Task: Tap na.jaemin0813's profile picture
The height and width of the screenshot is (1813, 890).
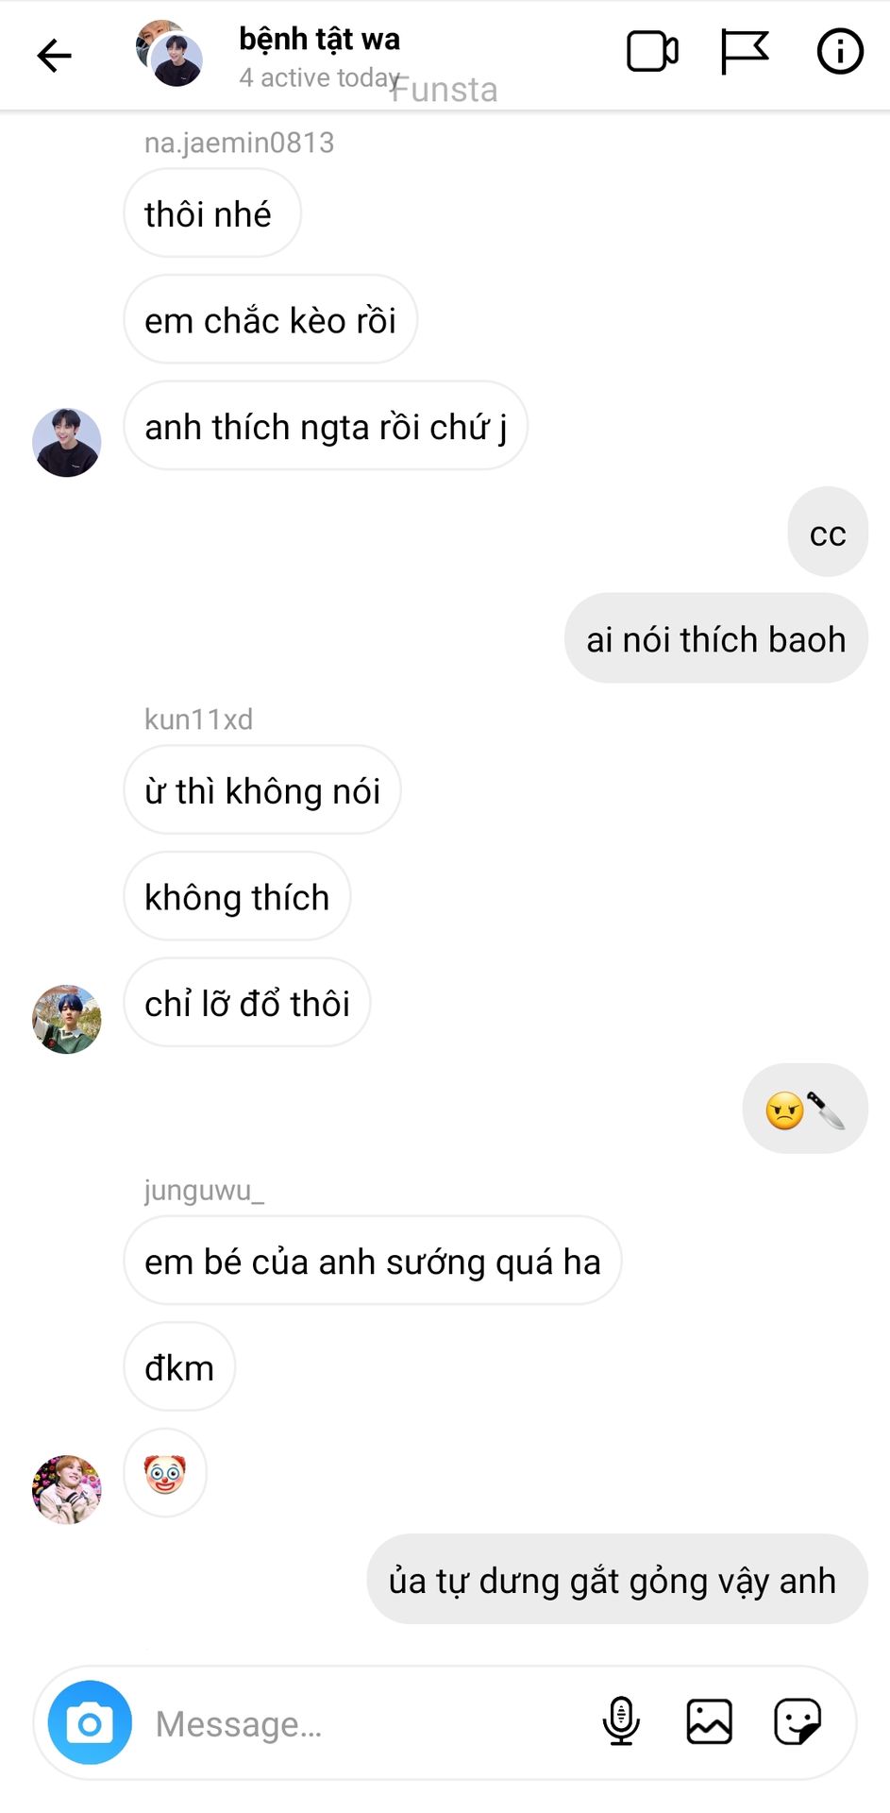Action: pyautogui.click(x=66, y=442)
